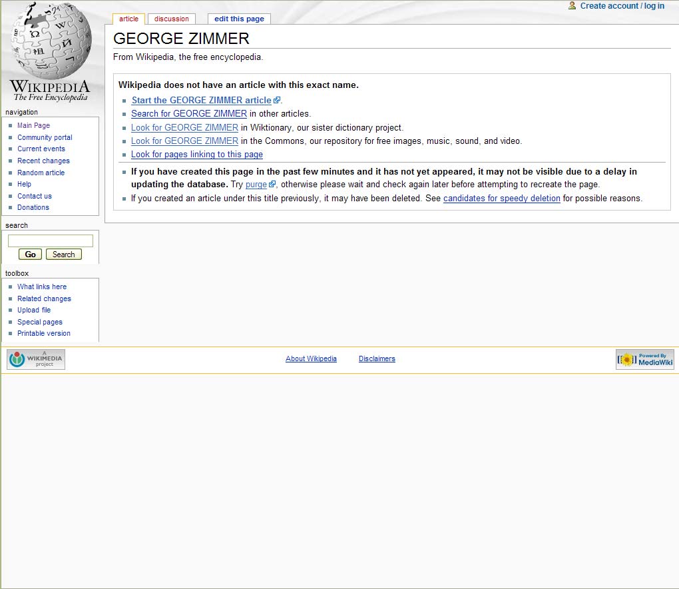
Task: Look for GEORGE ZIMMER in the Commons
Action: click(184, 141)
